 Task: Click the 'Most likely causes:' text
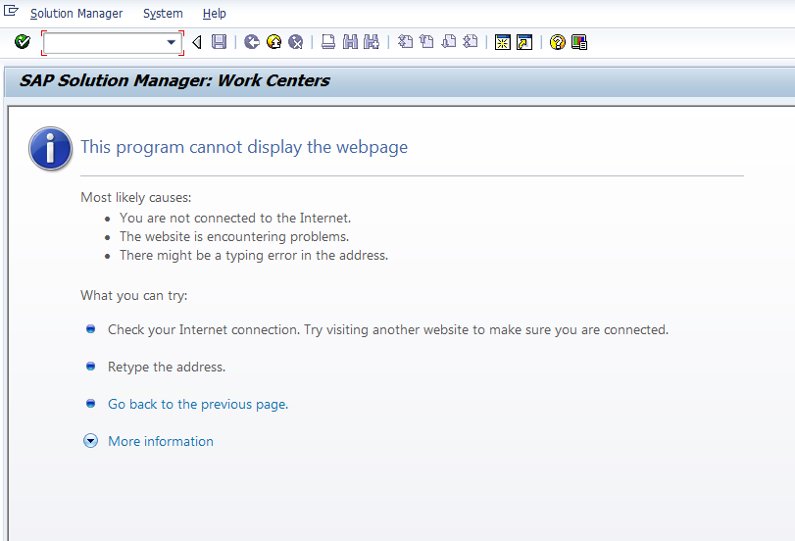tap(136, 197)
